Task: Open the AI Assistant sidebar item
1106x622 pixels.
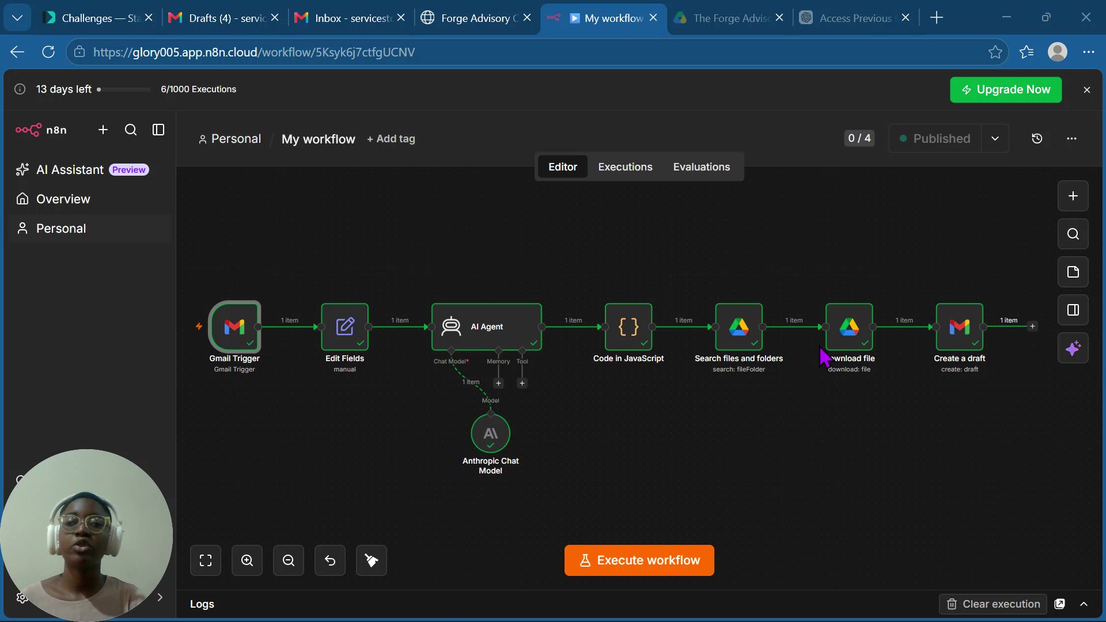Action: [90, 170]
